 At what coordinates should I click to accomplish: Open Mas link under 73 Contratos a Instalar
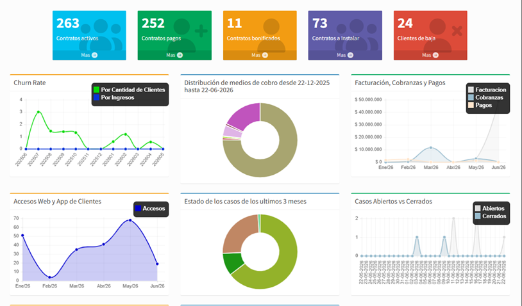click(341, 55)
